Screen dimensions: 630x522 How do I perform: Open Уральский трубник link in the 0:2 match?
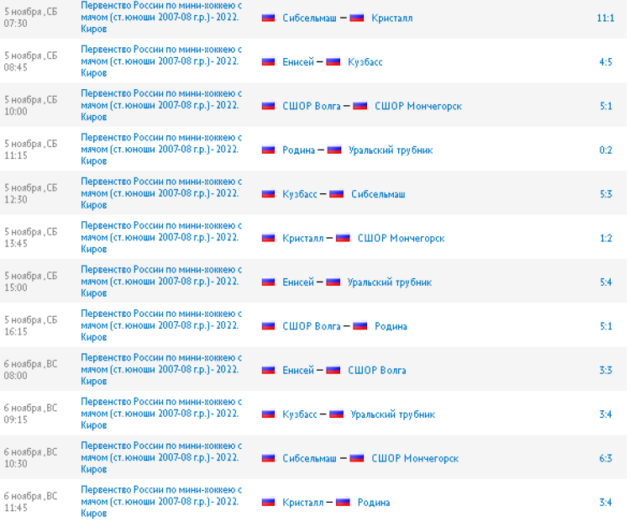click(x=391, y=150)
